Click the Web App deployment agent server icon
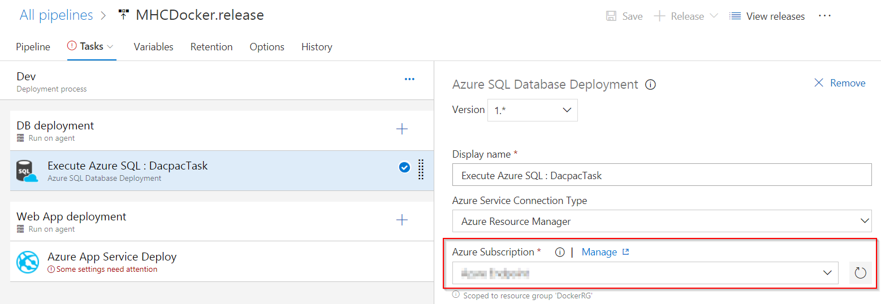Screen dimensions: 881x304 (21, 229)
